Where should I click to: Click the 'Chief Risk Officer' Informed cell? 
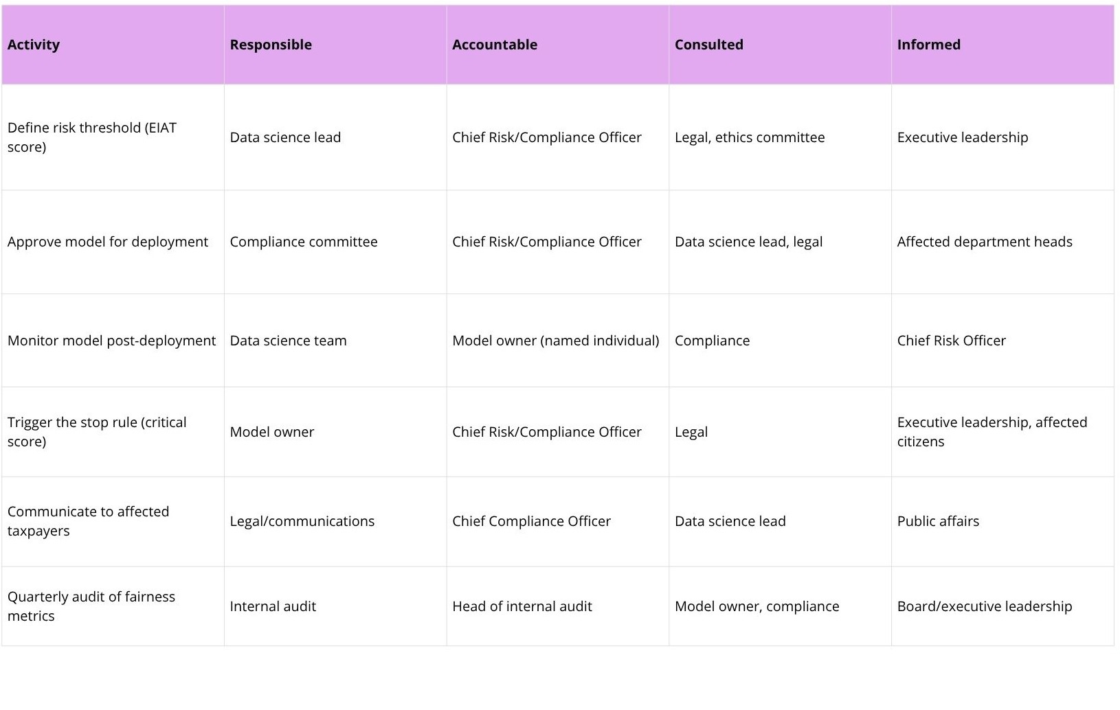pyautogui.click(x=1003, y=341)
